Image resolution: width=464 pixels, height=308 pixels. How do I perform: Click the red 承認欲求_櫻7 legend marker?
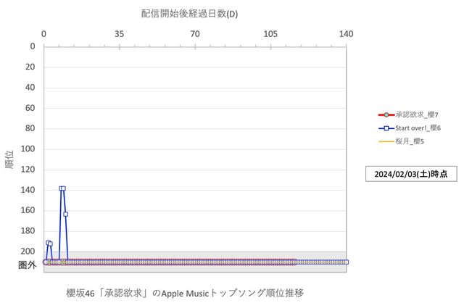click(x=386, y=115)
